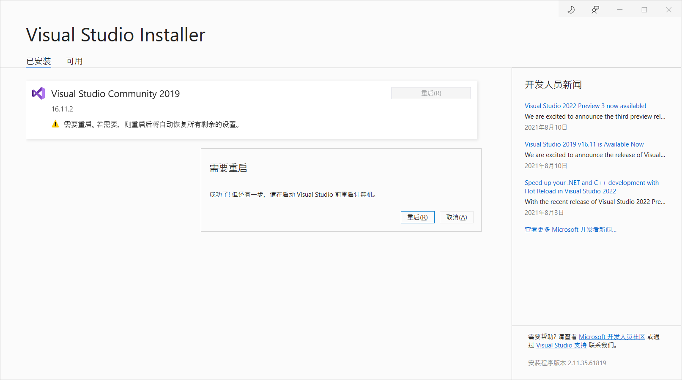Switch to the 已安装 tab
The height and width of the screenshot is (380, 682).
38,61
